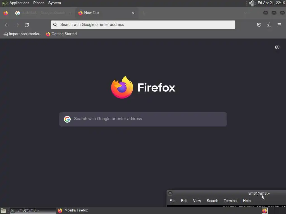286x214 pixels.
Task: Click the terminal window's title bar button
Action: coord(170,193)
